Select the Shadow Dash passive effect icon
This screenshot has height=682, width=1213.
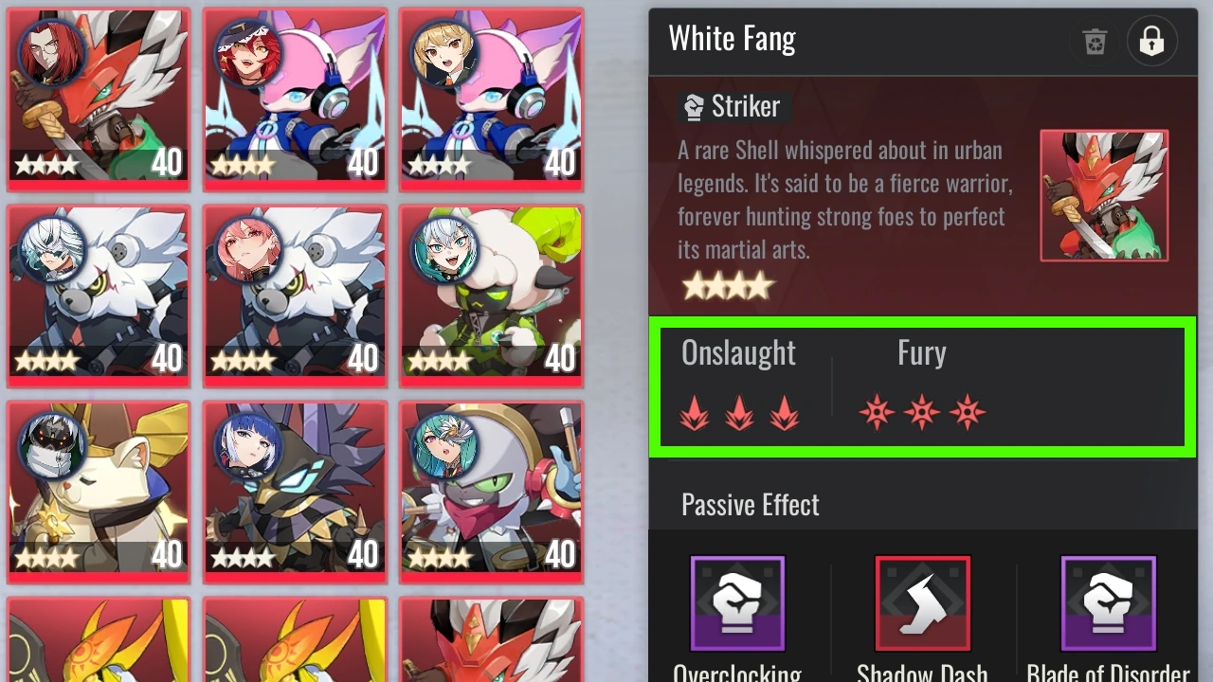click(x=923, y=603)
